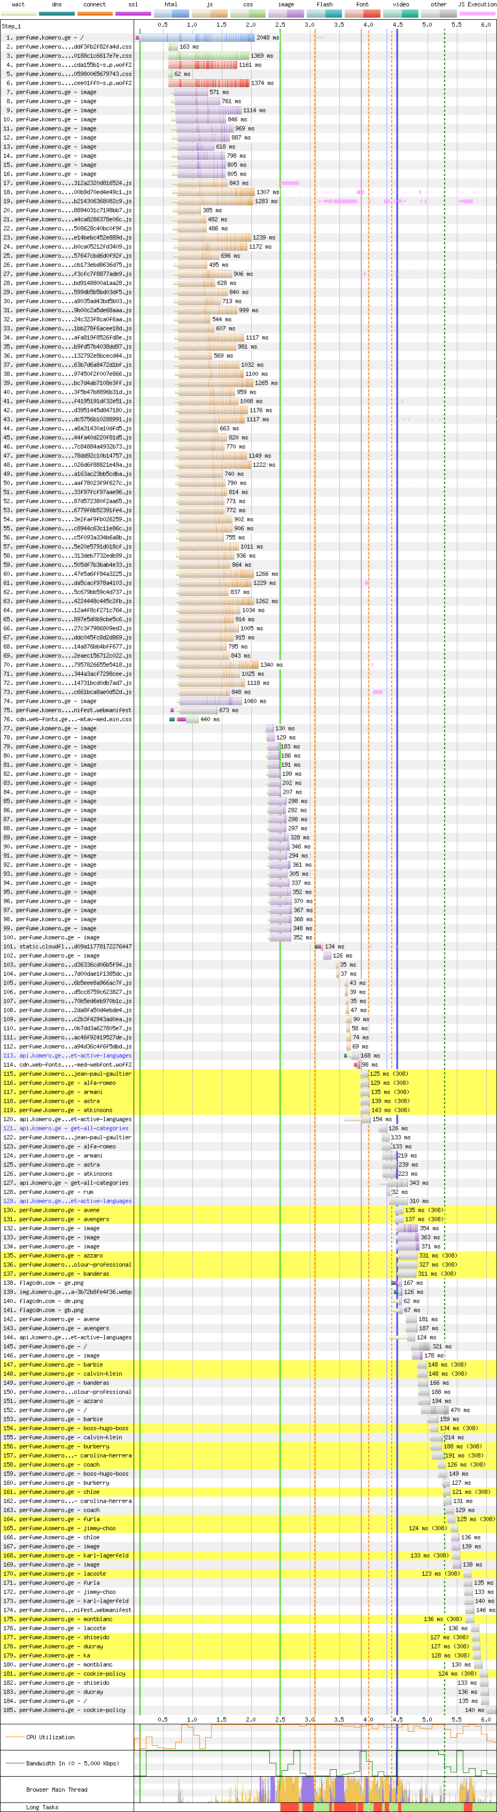Click the 'html' legend label
Image resolution: width=497 pixels, height=1812 pixels.
tap(171, 4)
